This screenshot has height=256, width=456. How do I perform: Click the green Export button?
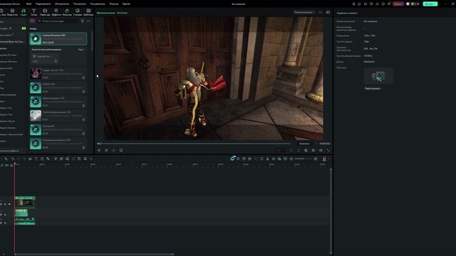(430, 4)
